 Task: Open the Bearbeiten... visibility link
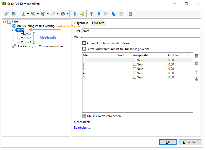coord(82,128)
